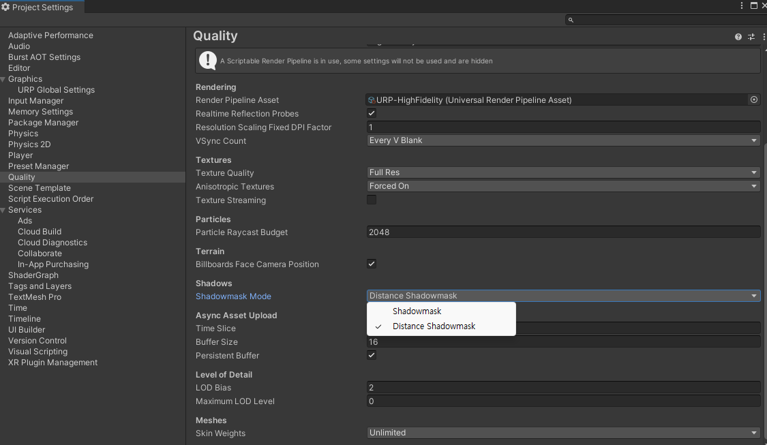
Task: Open Preset Manager
Action: click(39, 166)
